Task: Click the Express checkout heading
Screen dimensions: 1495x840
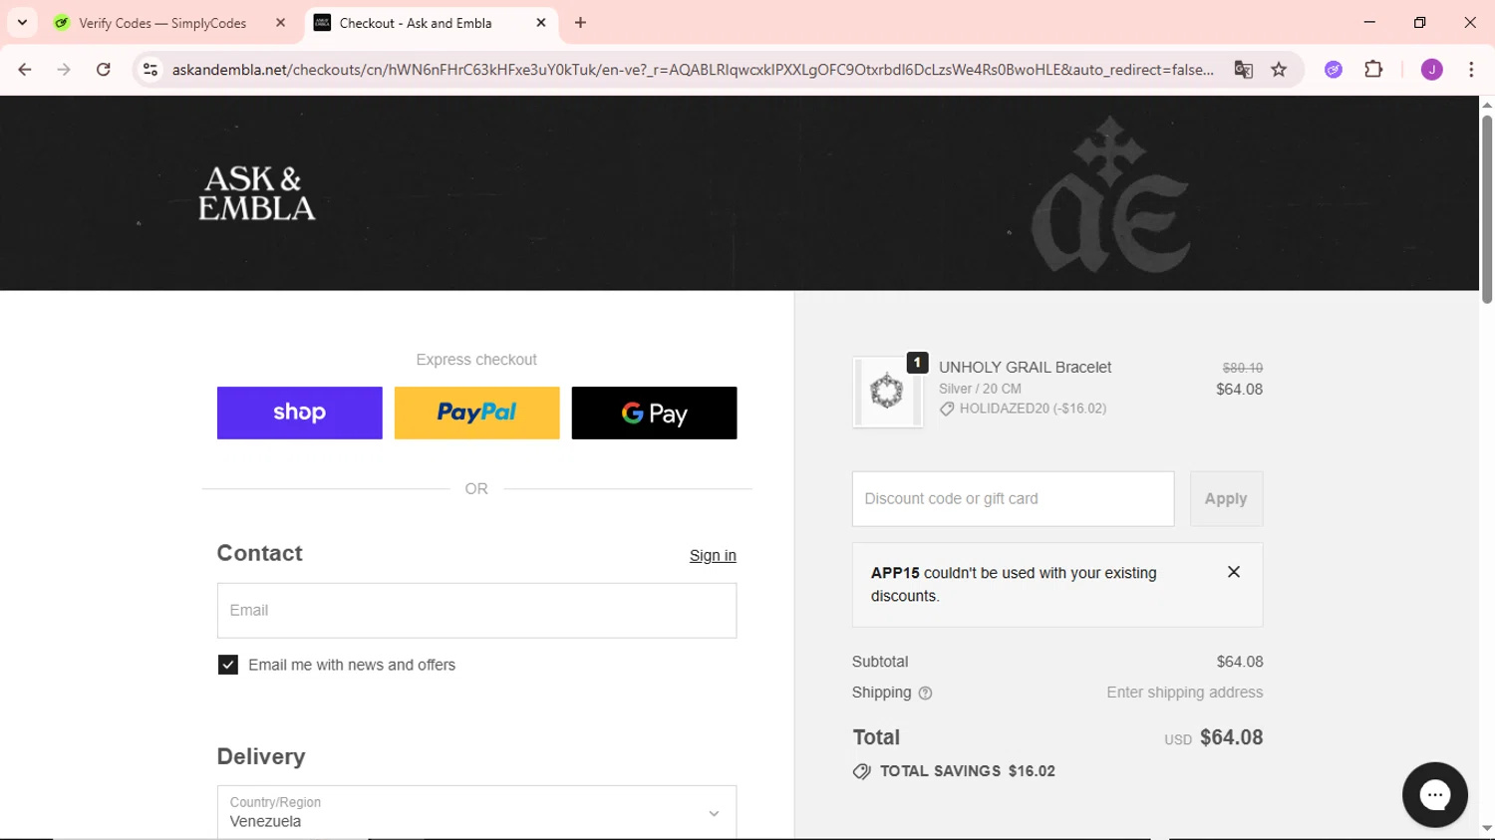Action: (x=476, y=360)
